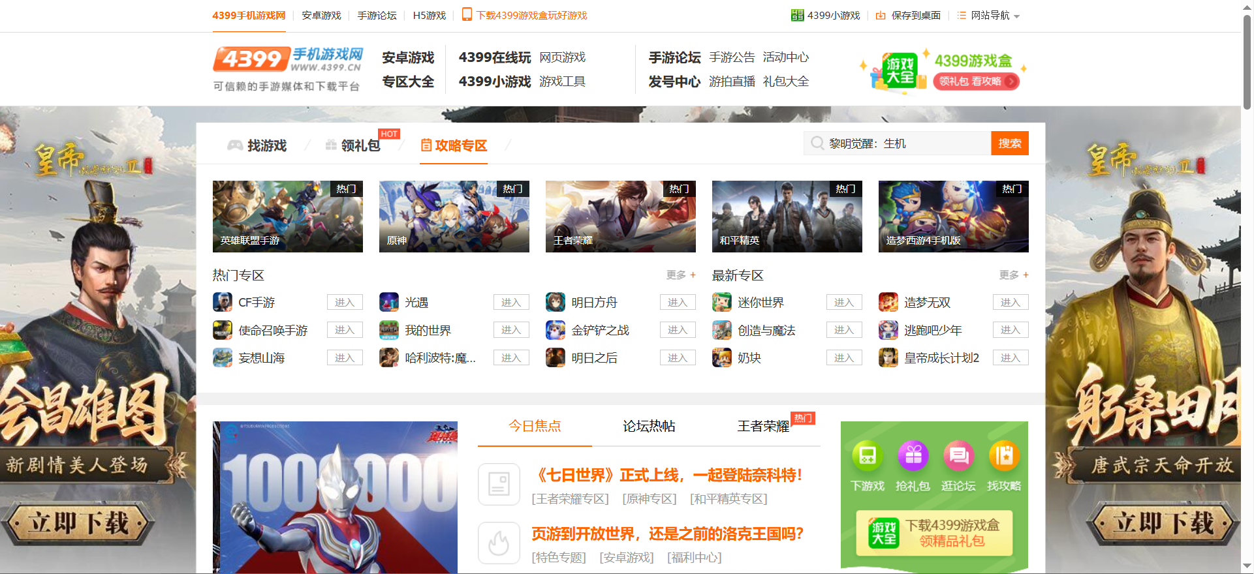Click the 4399游戏盒 游戏大全 icon

898,71
